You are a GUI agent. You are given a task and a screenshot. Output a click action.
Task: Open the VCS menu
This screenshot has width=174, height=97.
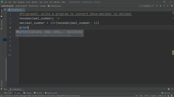click(x=51, y=2)
